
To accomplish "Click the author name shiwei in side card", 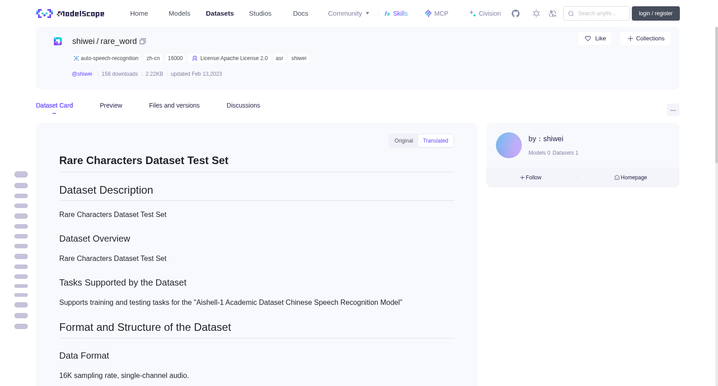I will (x=553, y=139).
